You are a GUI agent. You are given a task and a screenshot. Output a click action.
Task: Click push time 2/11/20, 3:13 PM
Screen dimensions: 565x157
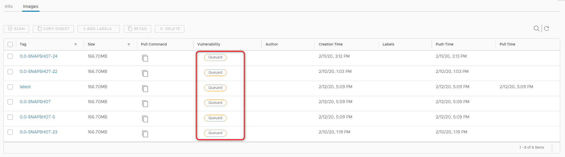pyautogui.click(x=451, y=56)
